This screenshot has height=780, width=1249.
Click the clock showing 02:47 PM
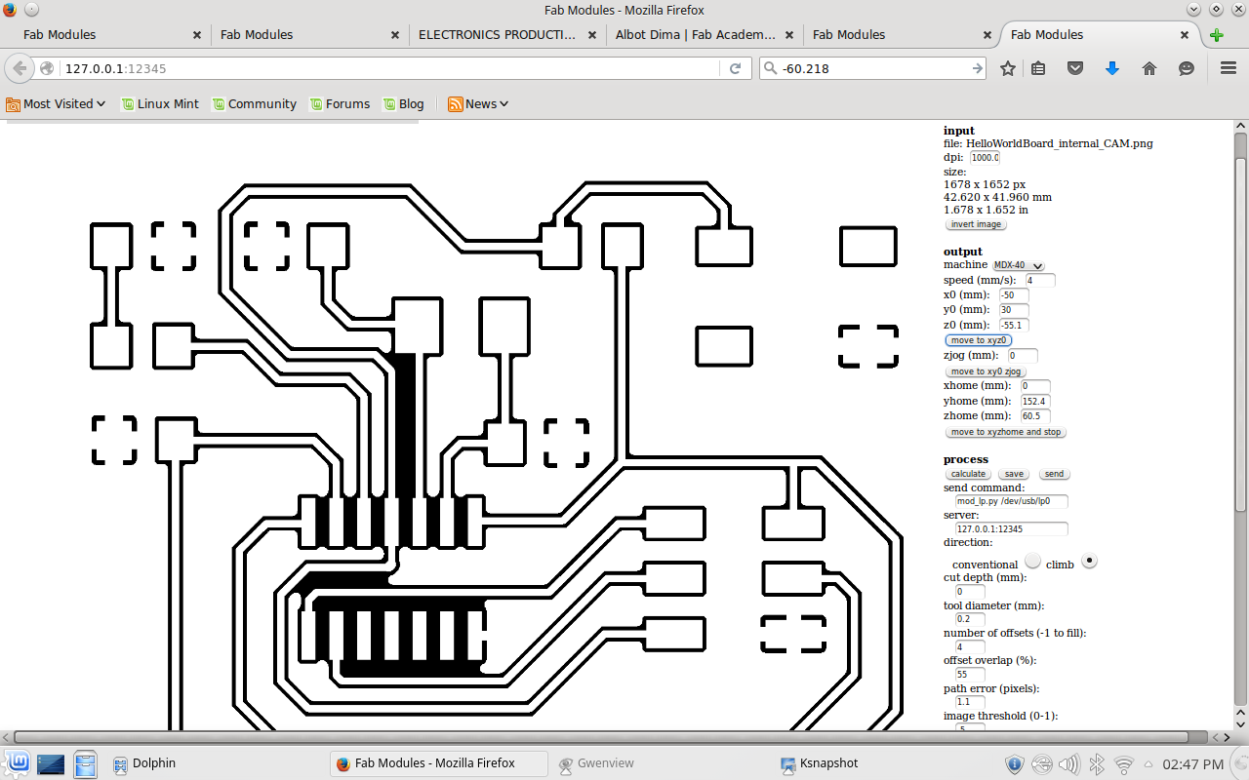1192,764
